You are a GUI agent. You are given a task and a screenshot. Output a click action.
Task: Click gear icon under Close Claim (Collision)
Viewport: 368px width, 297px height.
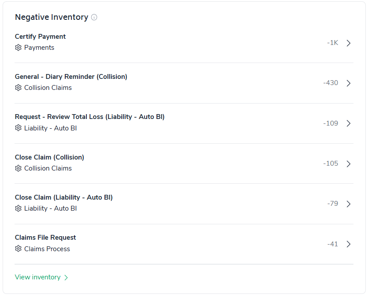pyautogui.click(x=18, y=168)
